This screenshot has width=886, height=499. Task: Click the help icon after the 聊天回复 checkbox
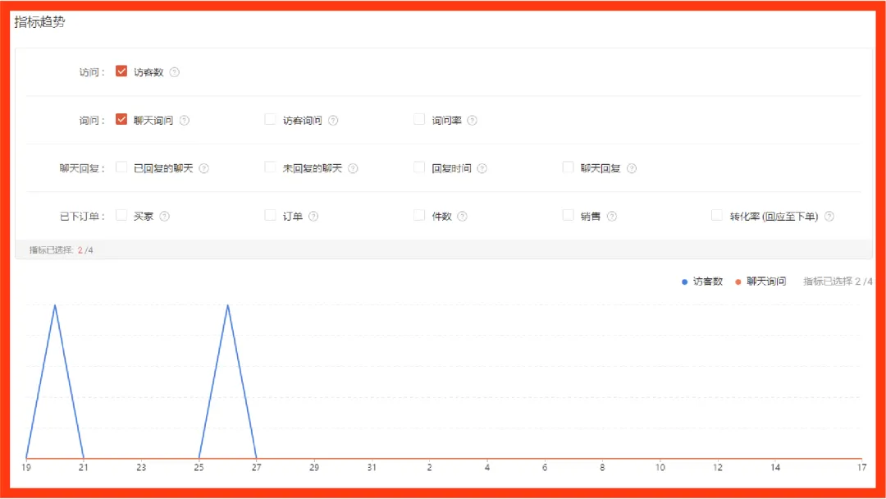click(x=632, y=168)
